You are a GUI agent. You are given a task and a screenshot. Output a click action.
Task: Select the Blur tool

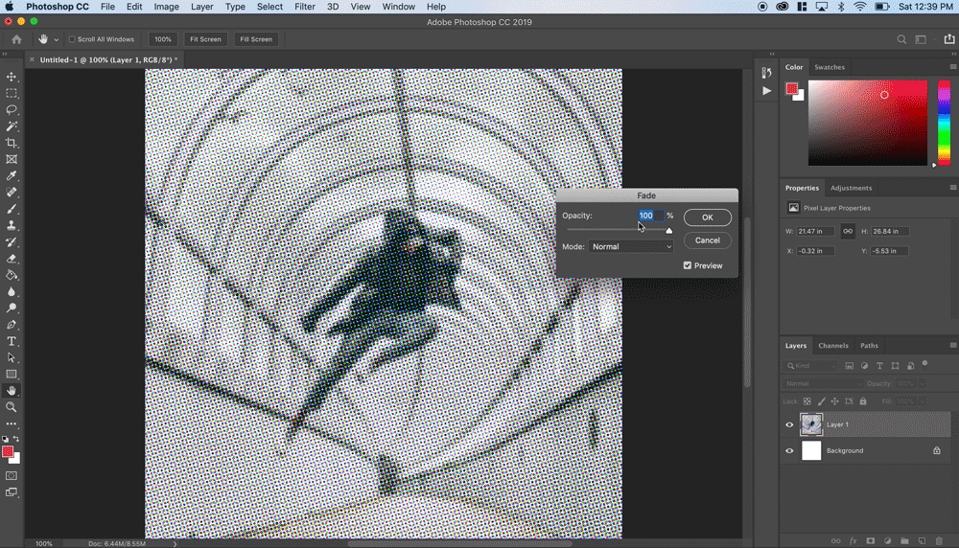[x=12, y=291]
